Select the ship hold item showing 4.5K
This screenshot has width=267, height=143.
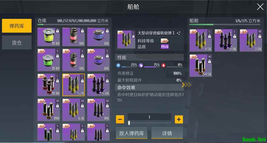point(201,41)
